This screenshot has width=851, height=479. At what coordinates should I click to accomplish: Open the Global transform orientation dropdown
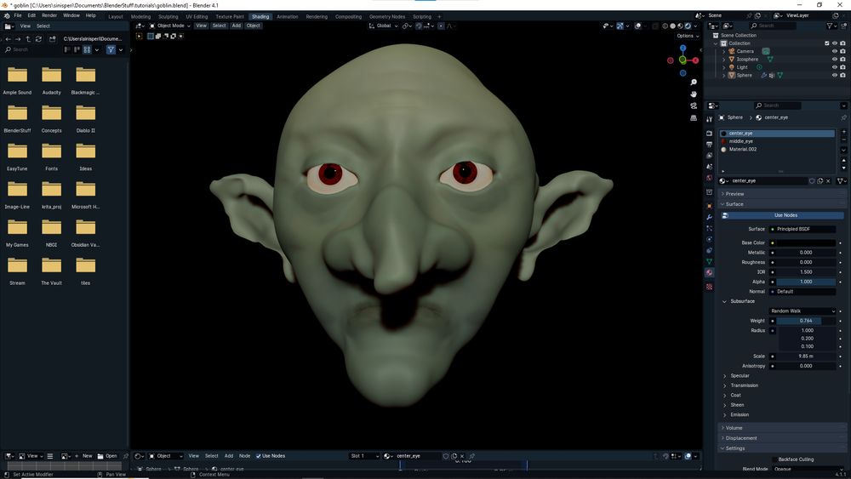[x=383, y=26]
